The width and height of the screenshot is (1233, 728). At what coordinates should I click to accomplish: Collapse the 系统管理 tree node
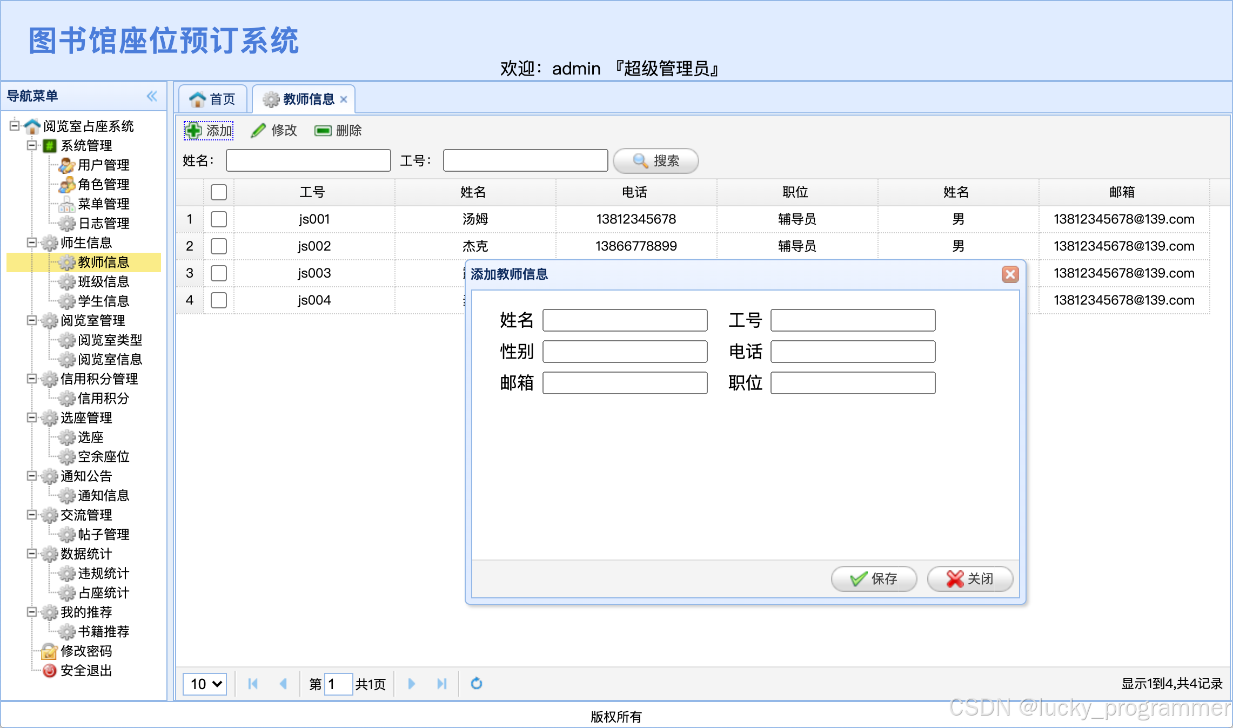point(32,145)
